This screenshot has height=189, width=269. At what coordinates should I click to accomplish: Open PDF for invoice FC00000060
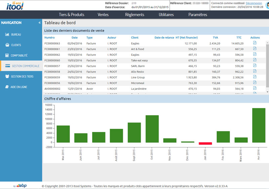click(255, 60)
